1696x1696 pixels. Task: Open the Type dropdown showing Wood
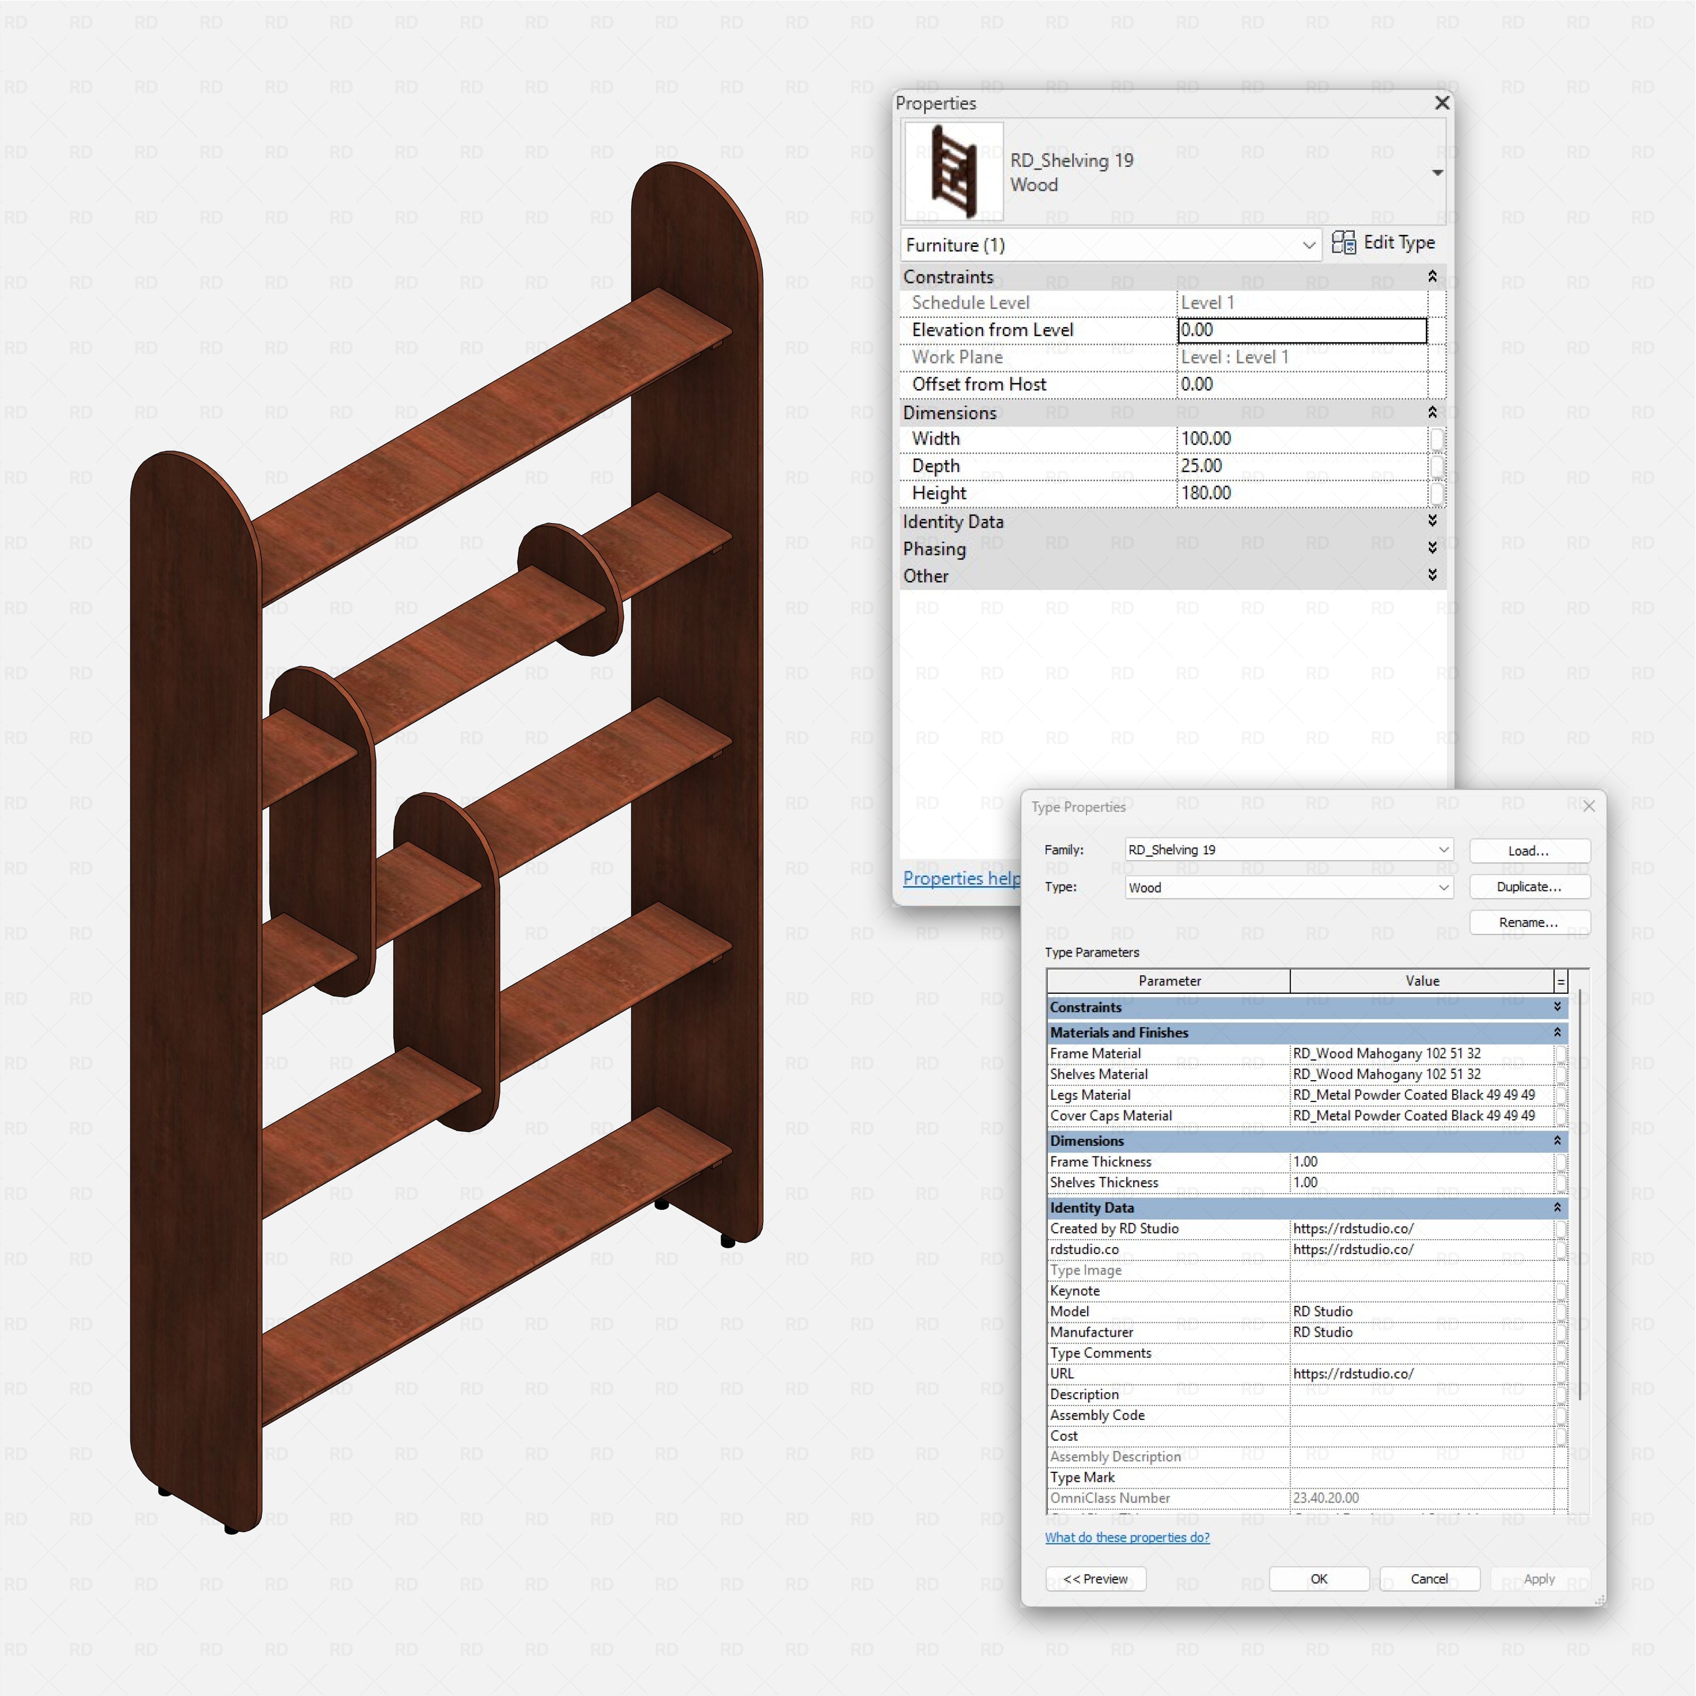[1289, 888]
